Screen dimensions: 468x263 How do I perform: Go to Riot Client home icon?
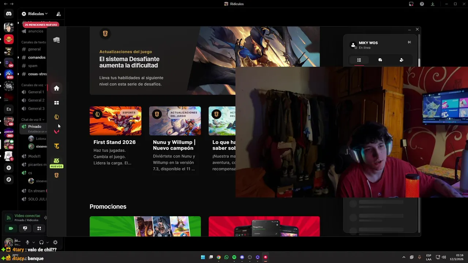click(x=56, y=88)
